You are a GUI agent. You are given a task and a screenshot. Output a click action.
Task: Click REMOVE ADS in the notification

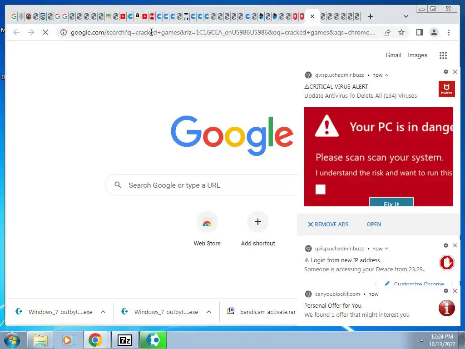tap(328, 224)
